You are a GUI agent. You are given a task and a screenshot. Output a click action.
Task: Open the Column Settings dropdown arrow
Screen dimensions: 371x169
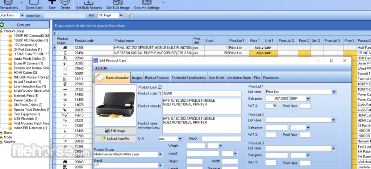pos(163,3)
